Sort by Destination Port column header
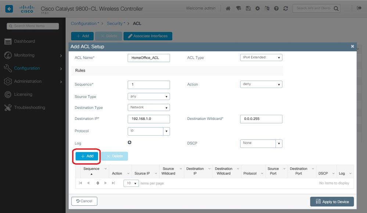 point(298,171)
